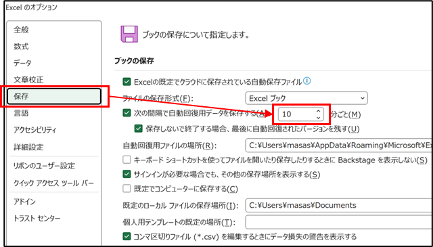Open the アドイン category
Image resolution: width=433 pixels, height=247 pixels.
point(25,202)
